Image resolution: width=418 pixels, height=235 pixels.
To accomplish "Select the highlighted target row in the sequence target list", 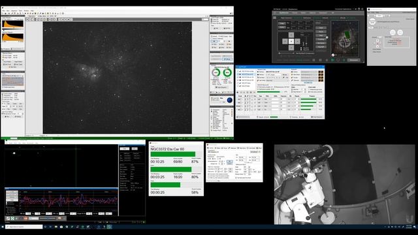I will 246,74.
